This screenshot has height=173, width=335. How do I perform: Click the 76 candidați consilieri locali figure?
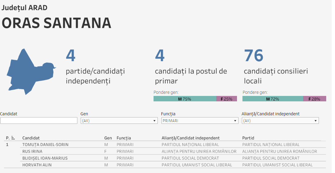254,56
